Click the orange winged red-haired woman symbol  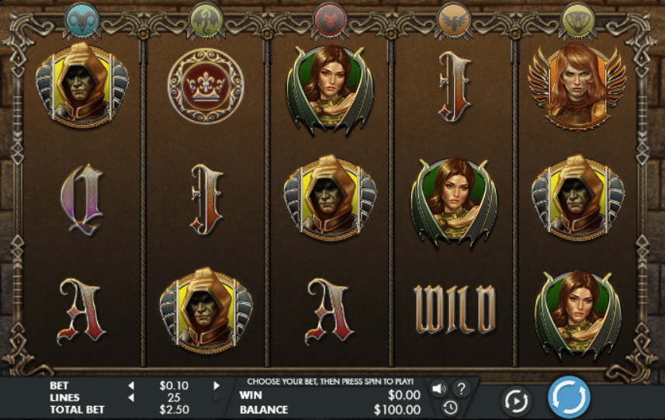pos(577,86)
